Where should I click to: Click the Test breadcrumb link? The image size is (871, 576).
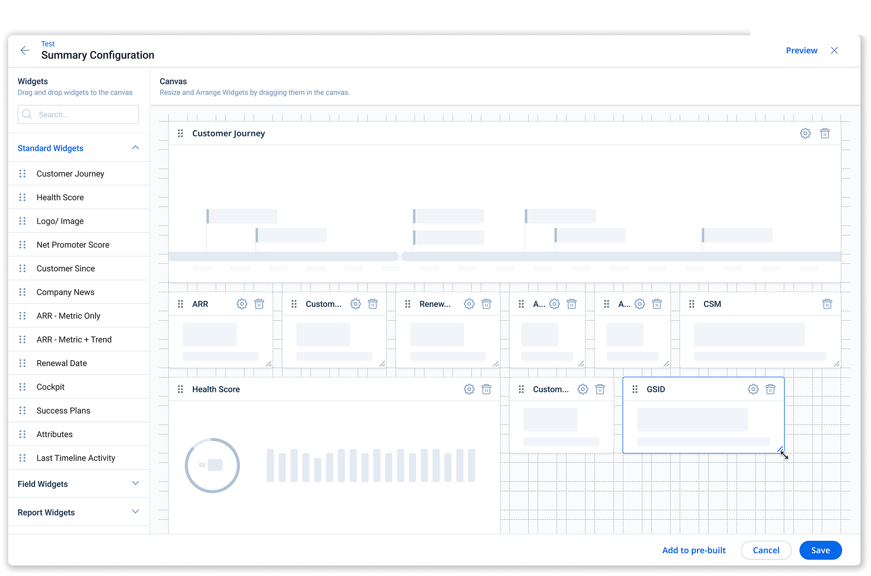coord(48,44)
